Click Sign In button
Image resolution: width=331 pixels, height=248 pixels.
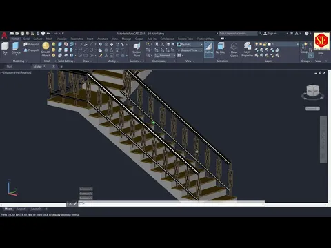pos(270,34)
